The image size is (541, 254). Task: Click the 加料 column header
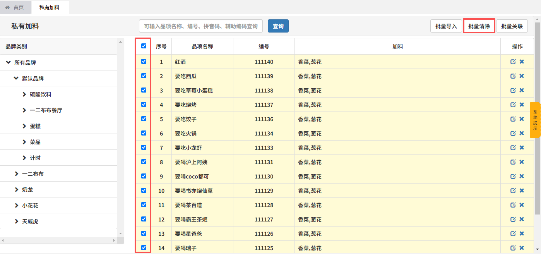click(397, 46)
